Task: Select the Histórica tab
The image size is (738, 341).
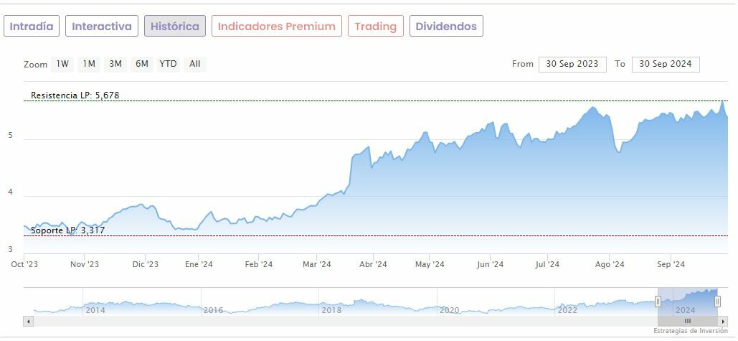Action: point(175,27)
